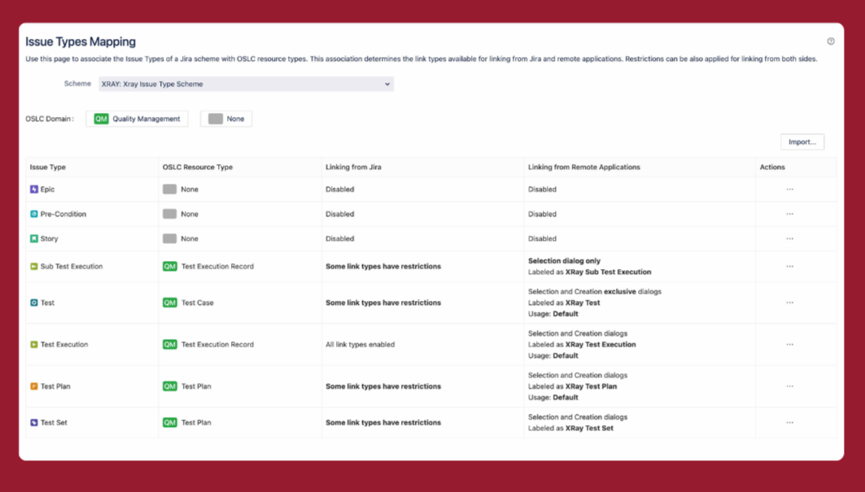Click the QM badge beside Test Case

pyautogui.click(x=169, y=303)
